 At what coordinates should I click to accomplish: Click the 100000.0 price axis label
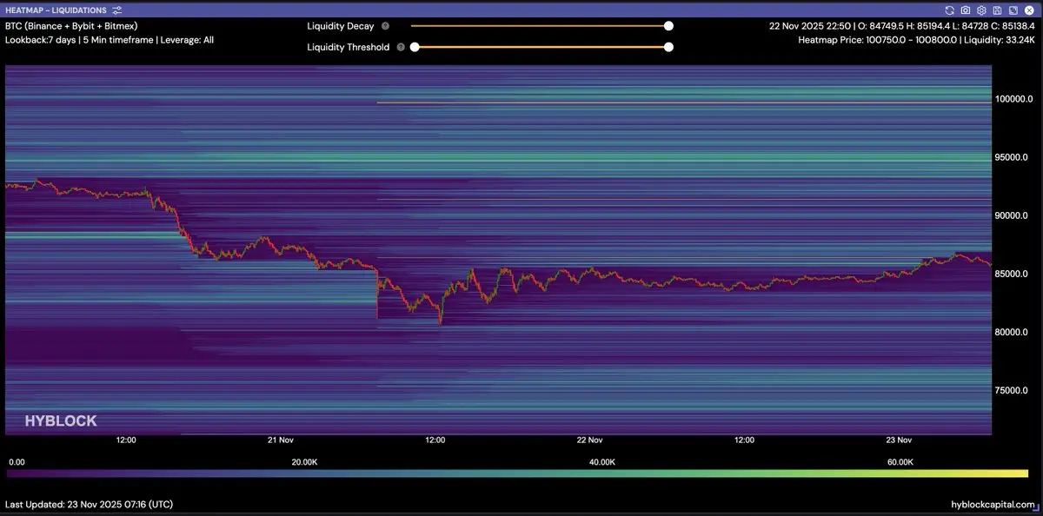coord(1011,99)
